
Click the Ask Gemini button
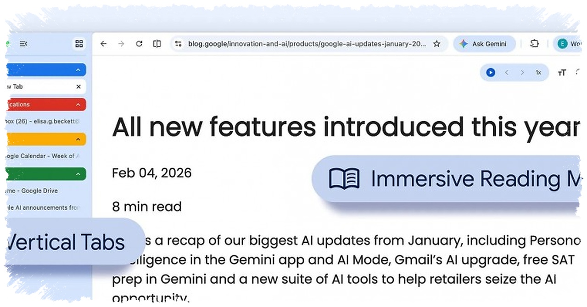coord(484,44)
